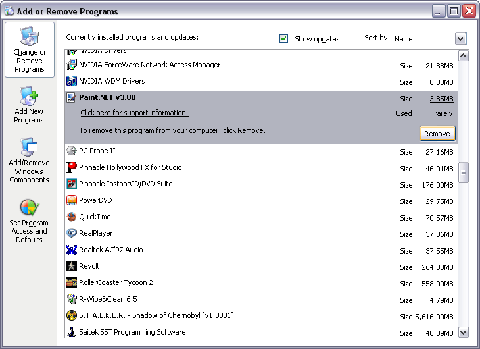Viewport: 480px width, 349px height.
Task: Select Saitek SST Programming Software entry
Action: coord(261,331)
